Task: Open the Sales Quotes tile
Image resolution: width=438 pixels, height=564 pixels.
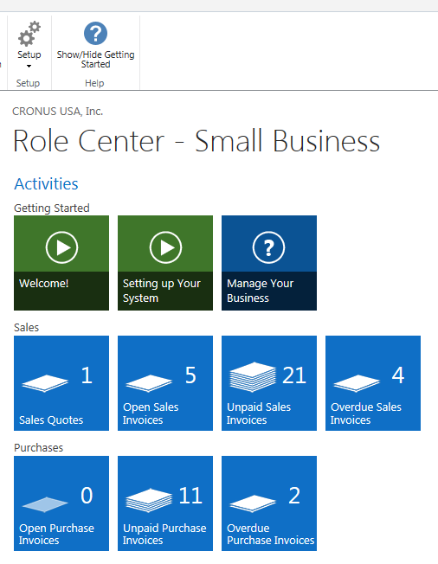Action: tap(61, 383)
